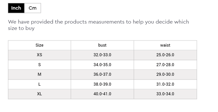Image resolution: width=218 pixels, height=112 pixels.
Task: Click the bust column header
Action: click(102, 45)
